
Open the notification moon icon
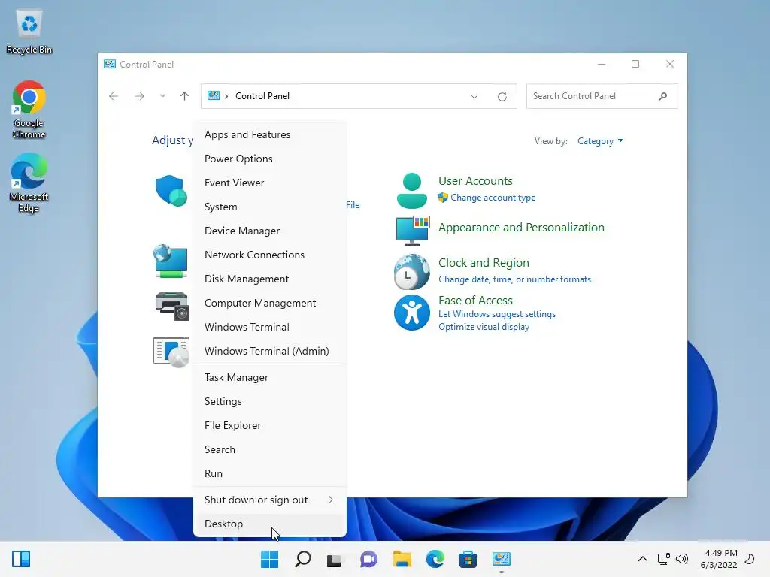[x=750, y=559]
